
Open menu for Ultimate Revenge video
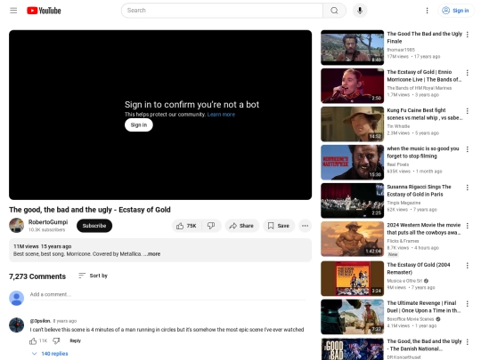tap(468, 304)
